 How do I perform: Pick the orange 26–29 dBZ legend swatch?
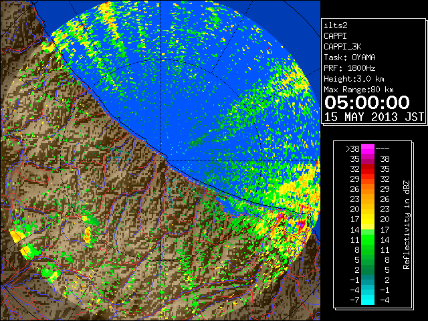point(368,189)
